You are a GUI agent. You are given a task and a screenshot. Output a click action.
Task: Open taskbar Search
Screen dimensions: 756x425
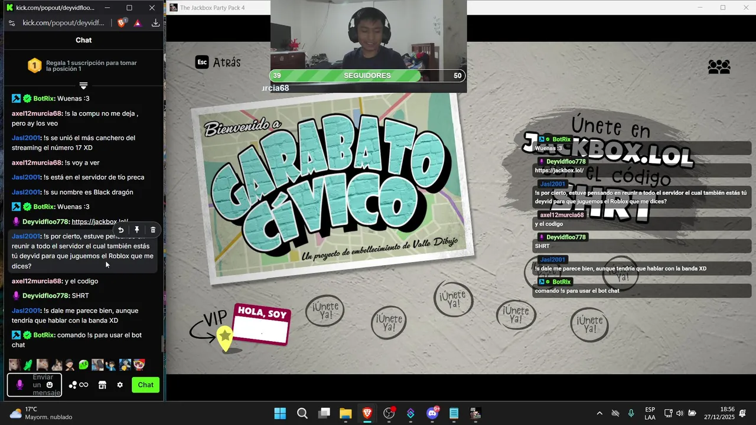pos(302,413)
